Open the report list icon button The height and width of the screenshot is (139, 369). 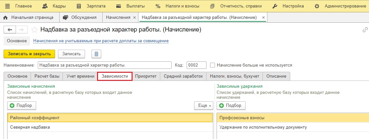click(x=96, y=54)
